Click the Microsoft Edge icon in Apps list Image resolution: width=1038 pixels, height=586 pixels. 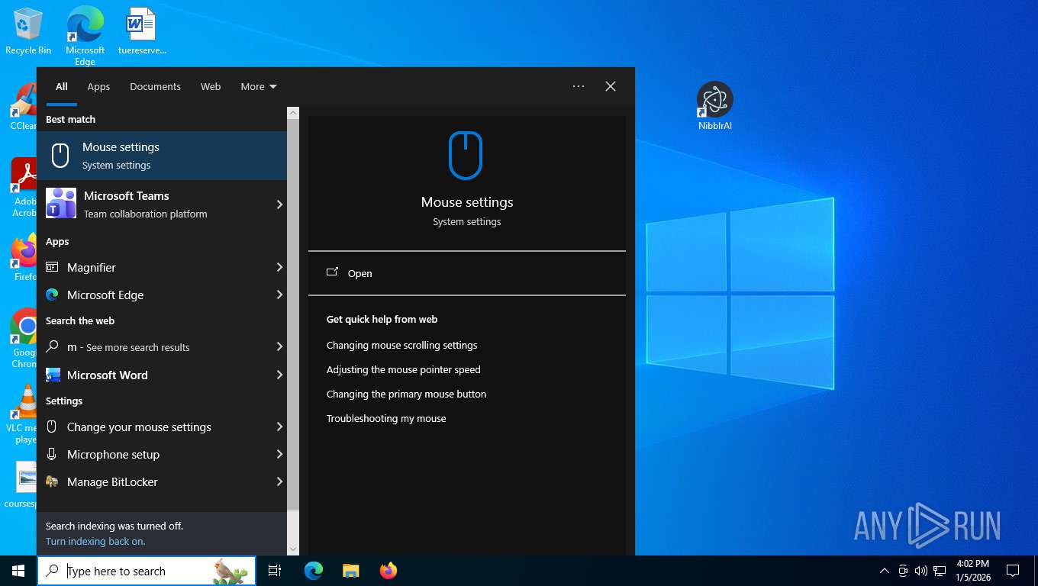click(52, 295)
